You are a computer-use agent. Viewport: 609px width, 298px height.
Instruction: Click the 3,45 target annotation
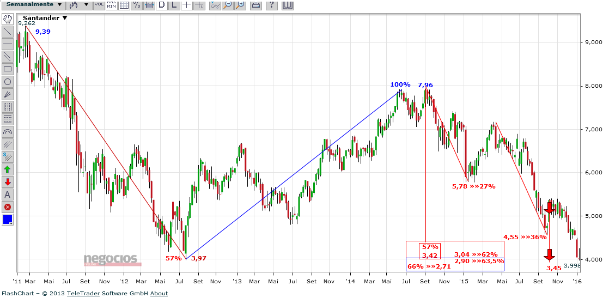[554, 267]
